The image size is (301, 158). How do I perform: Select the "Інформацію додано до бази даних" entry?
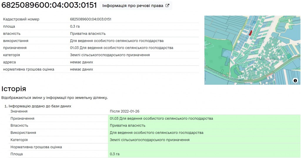tap(40, 106)
